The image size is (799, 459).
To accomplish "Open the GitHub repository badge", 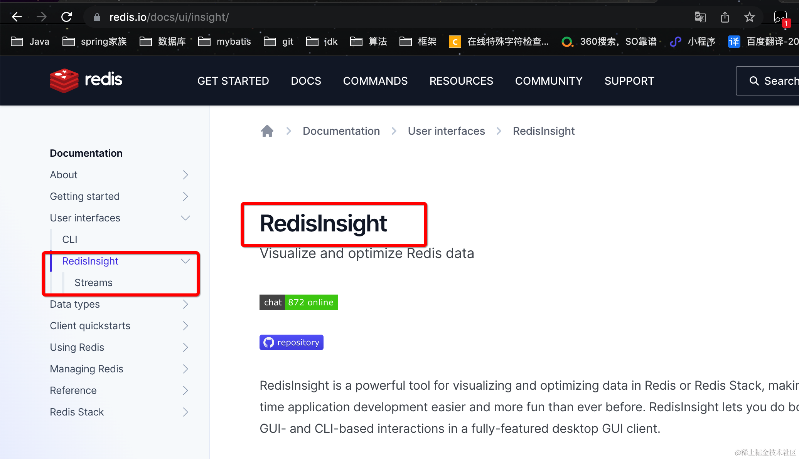I will [291, 342].
